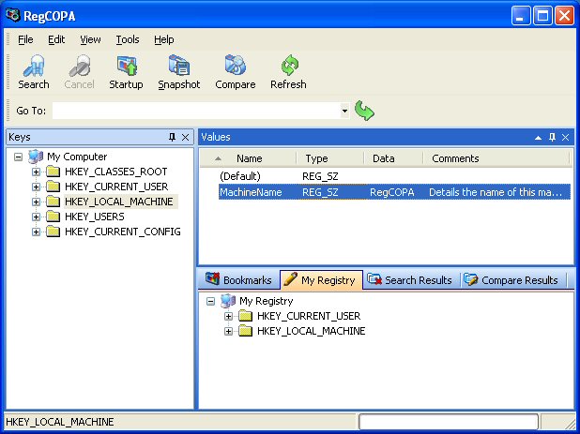The width and height of the screenshot is (580, 434).
Task: Expand HKEY_CLASSES_ROOT in Keys tree
Action: pos(36,172)
